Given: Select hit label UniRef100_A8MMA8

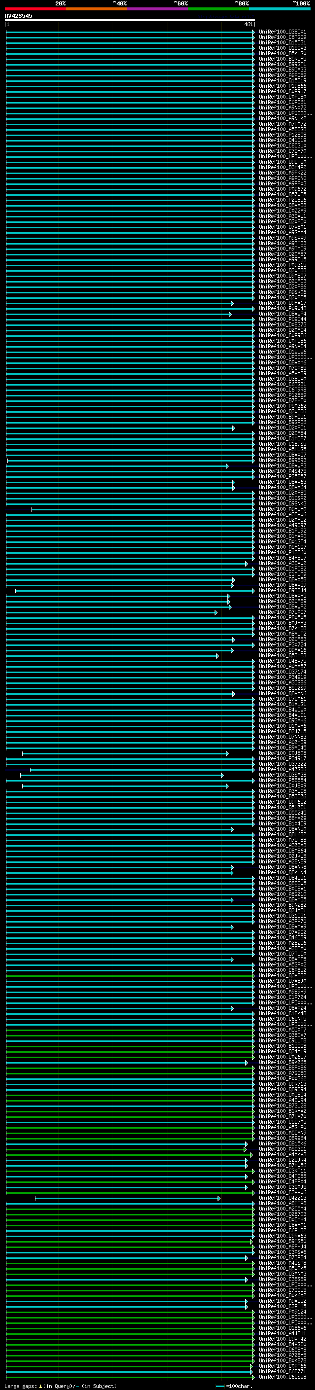Looking at the screenshot, I should [x=282, y=1203].
